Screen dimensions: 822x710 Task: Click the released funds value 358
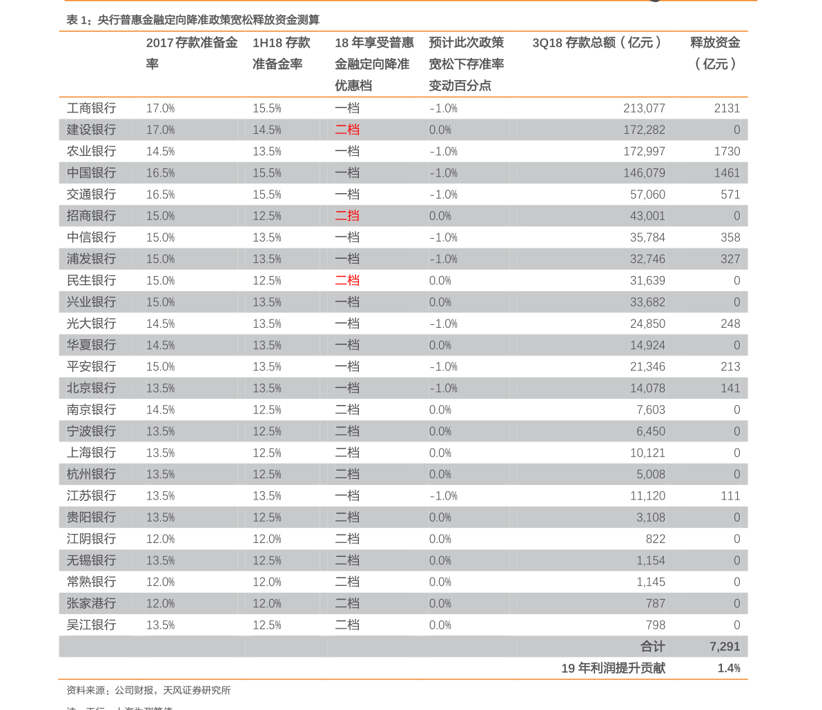tap(730, 237)
